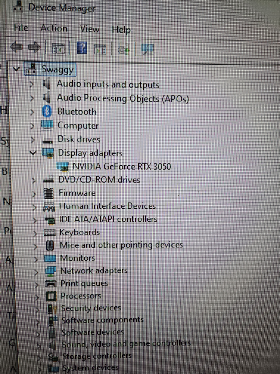The image size is (280, 374).
Task: Expand Mice and other pointing devices
Action: click(x=36, y=246)
